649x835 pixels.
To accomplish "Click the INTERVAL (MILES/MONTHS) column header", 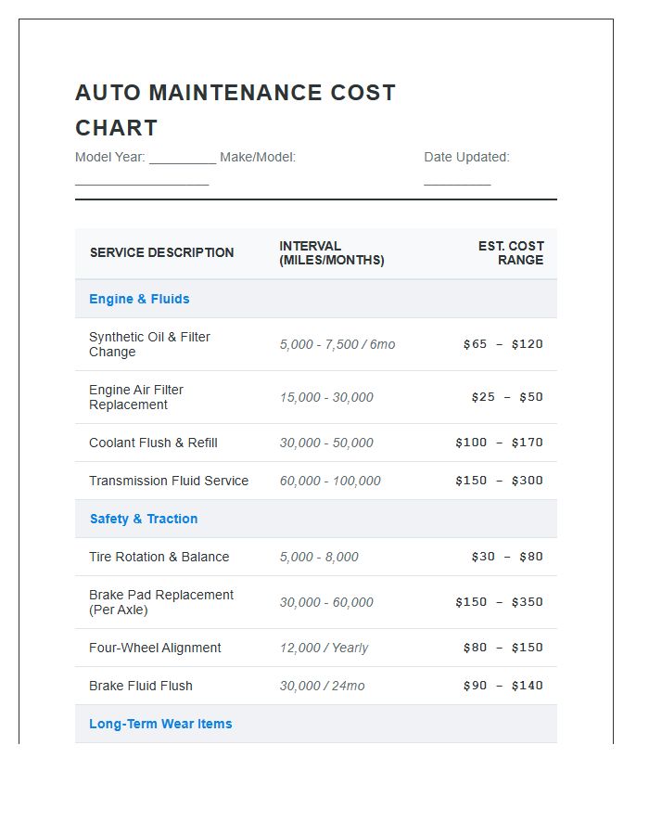I will (x=331, y=253).
